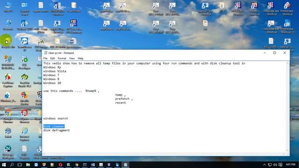Click the 'Windows Xp' line in Notepad
The image size is (299, 168).
(52, 67)
